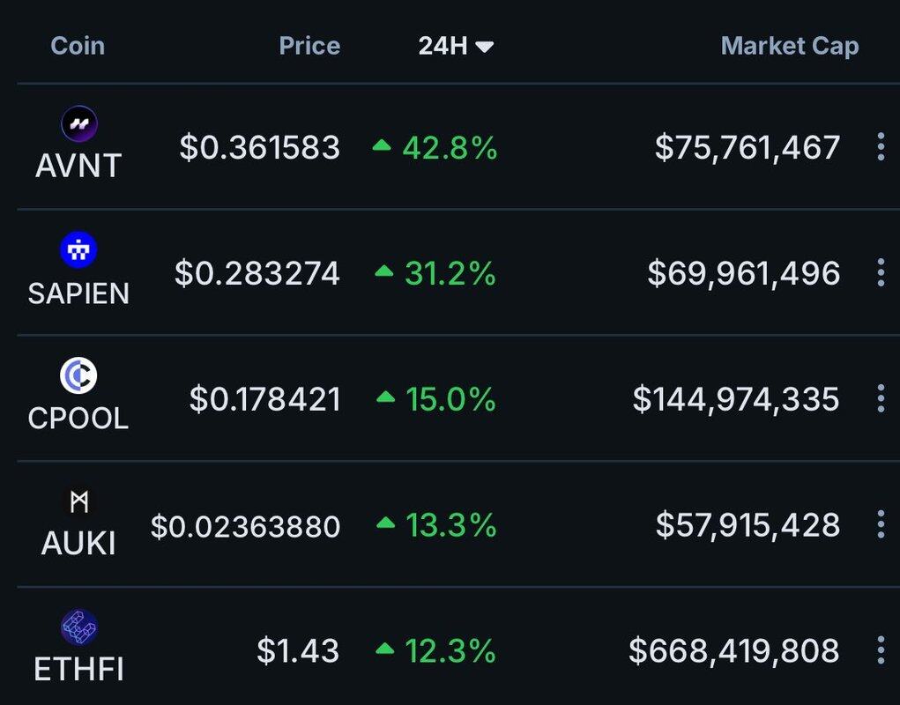Click the CPOOL coin logo icon
This screenshot has height=705, width=900.
78,375
